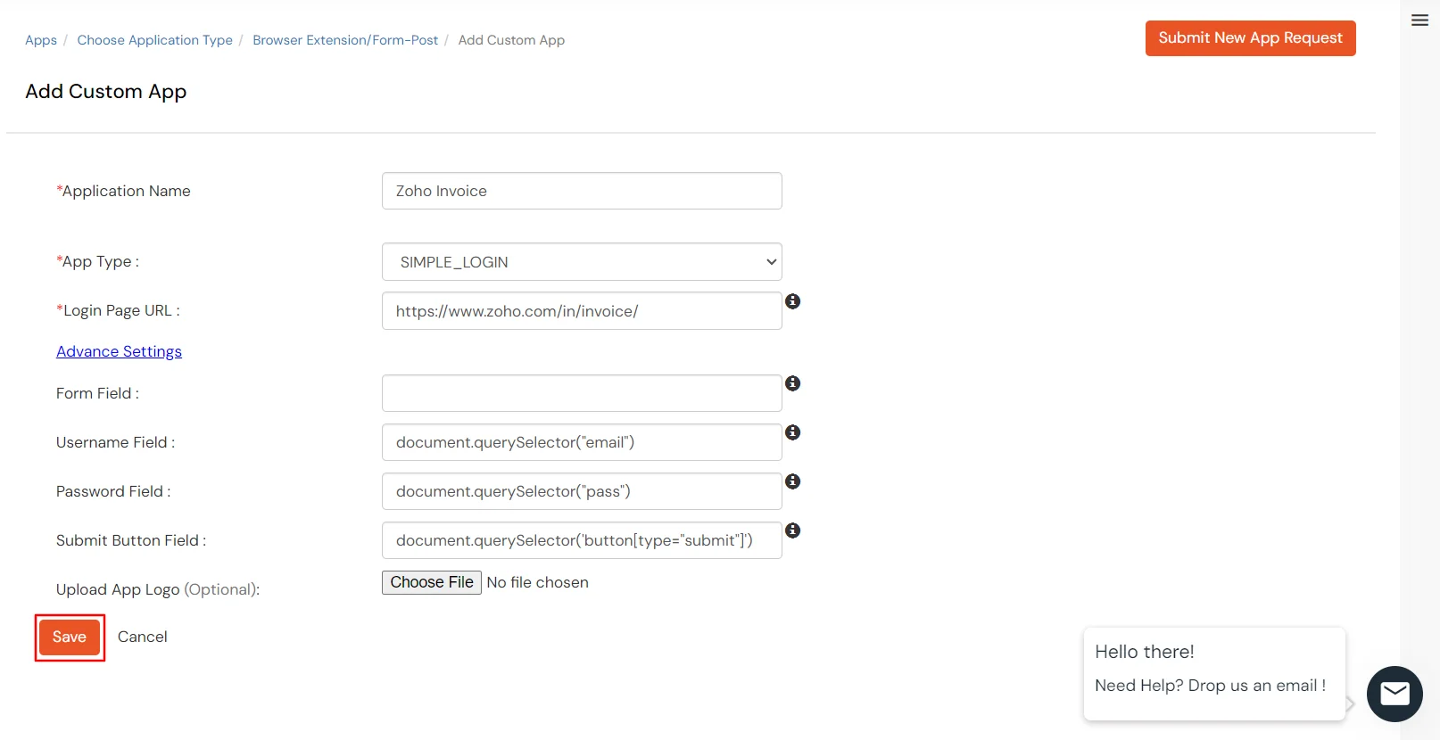1440x740 pixels.
Task: Click the Username Field label
Action: (115, 442)
